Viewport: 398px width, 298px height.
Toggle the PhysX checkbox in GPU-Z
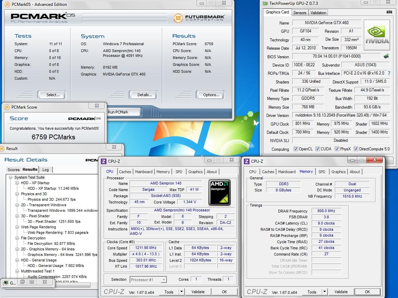pos(337,149)
